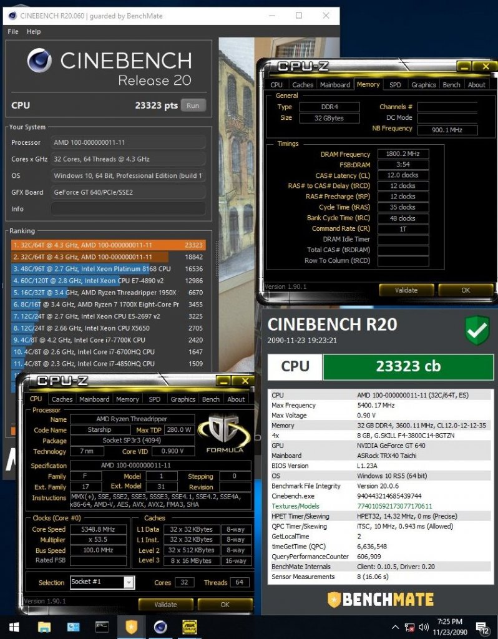Minimize the Memory CPU-Z window

[464, 66]
